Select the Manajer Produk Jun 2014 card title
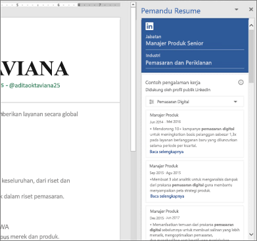Image resolution: width=257 pixels, height=241 pixels. tap(164, 115)
